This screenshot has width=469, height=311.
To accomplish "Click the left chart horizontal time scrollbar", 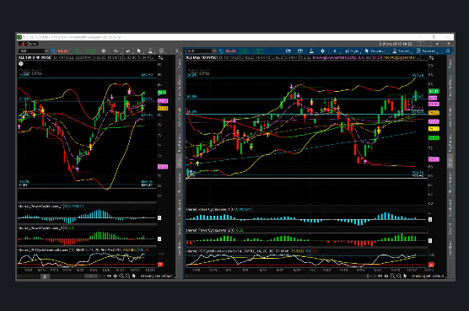I will pyautogui.click(x=59, y=276).
